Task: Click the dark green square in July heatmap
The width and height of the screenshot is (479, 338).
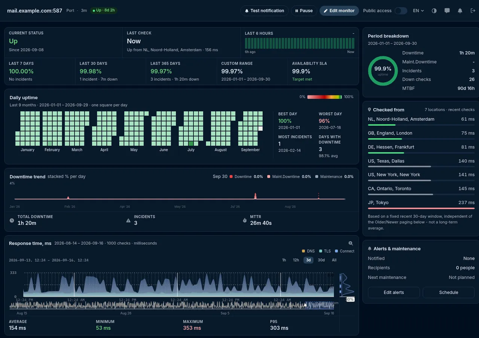Action: tap(191, 143)
